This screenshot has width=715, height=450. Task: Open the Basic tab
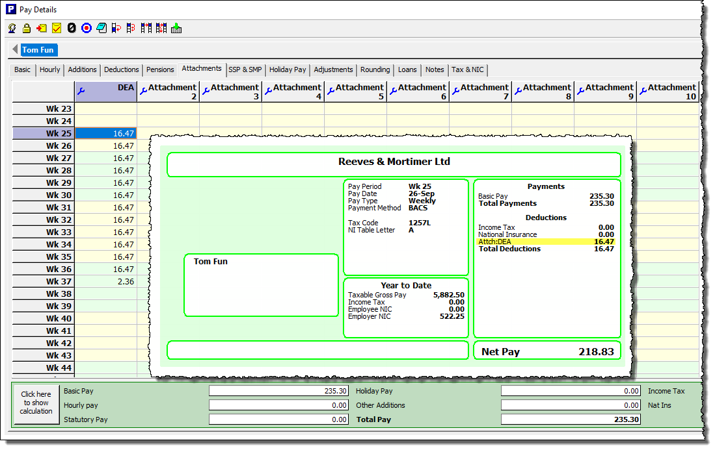22,69
